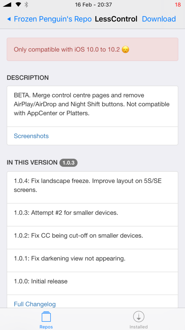Select the 1.0.4 landscape freeze entry
The image size is (185, 330).
coord(92,185)
